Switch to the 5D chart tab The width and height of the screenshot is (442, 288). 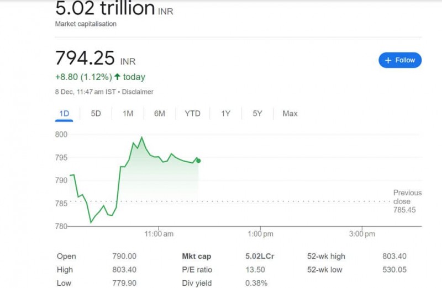point(96,114)
